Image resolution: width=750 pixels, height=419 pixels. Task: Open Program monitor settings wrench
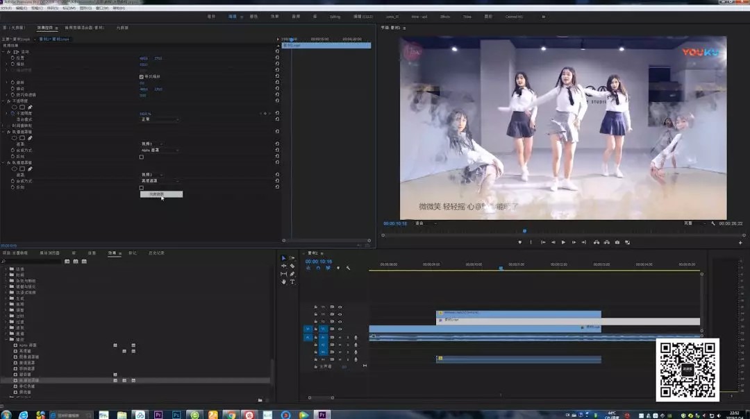coord(712,223)
